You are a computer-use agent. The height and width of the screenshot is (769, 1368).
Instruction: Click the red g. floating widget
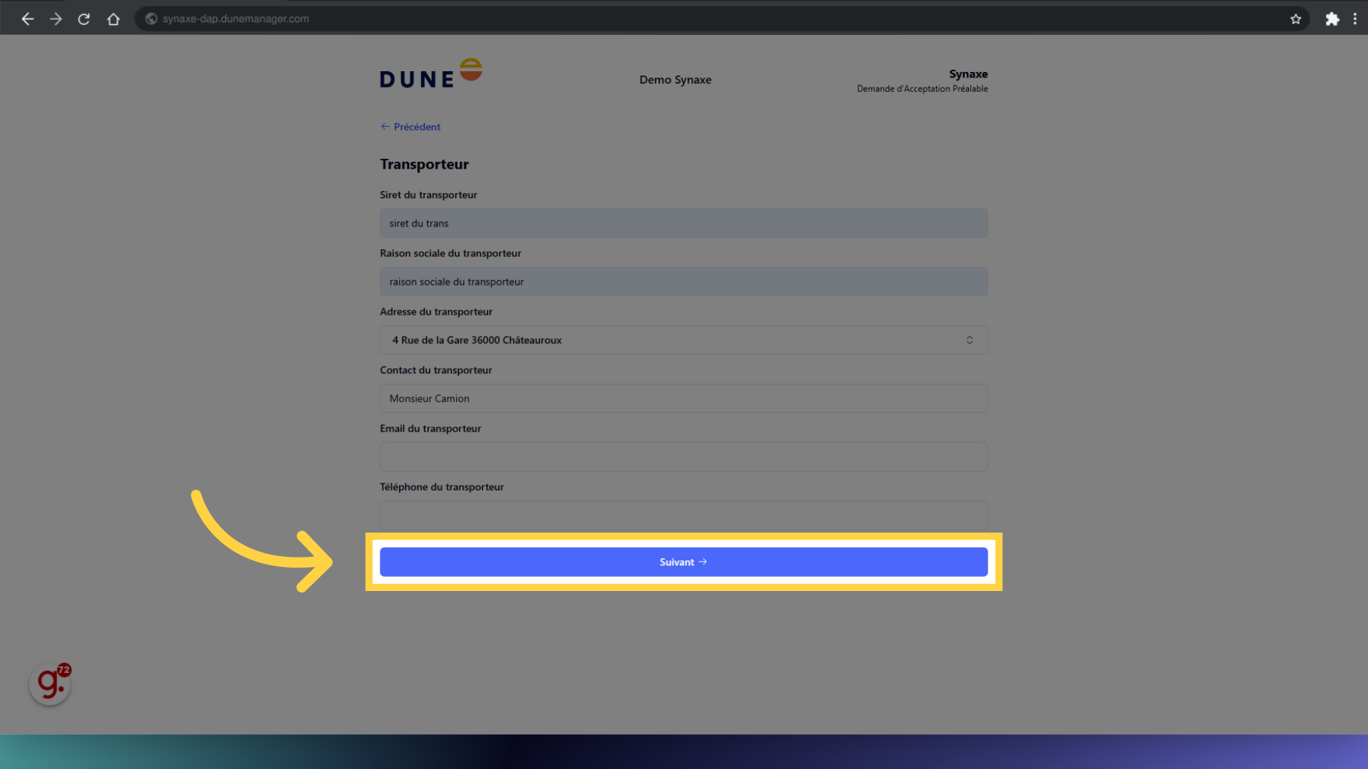(50, 684)
